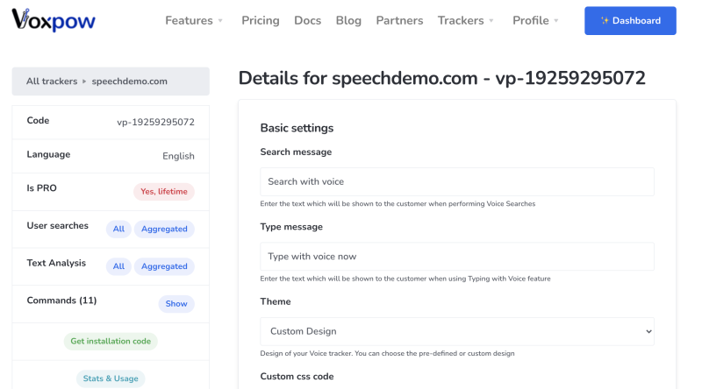Click Get installation code
Screen dimensions: 702x389
(x=111, y=341)
